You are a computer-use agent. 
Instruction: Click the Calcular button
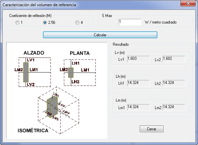[x=100, y=35]
